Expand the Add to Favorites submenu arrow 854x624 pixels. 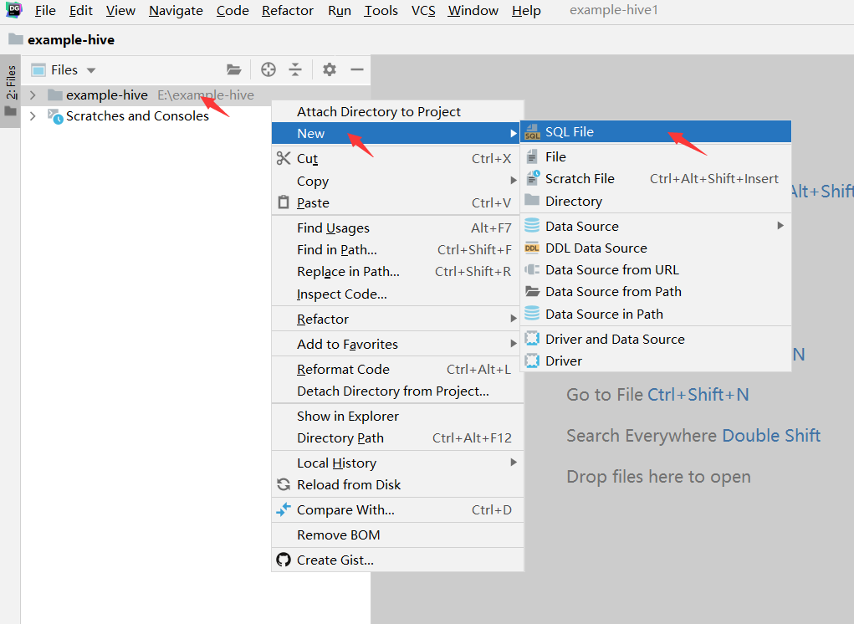coord(513,344)
